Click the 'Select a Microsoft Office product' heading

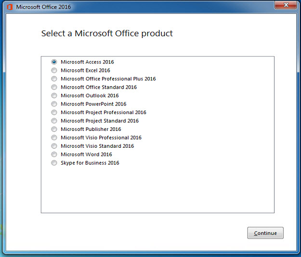pos(107,34)
